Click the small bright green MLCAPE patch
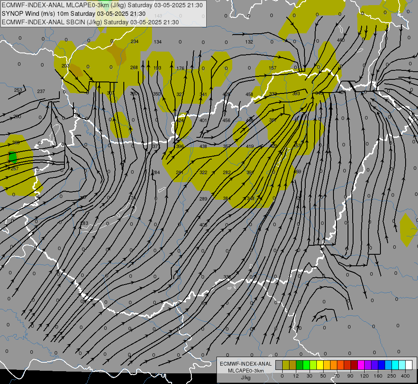 (x=12, y=157)
